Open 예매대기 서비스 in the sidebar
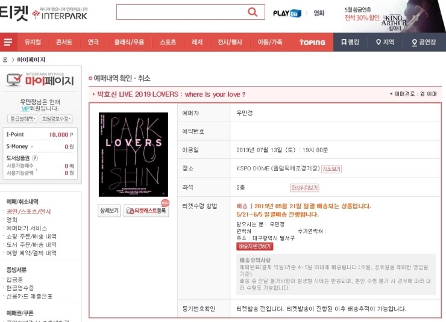The width and height of the screenshot is (446, 322). point(27,228)
